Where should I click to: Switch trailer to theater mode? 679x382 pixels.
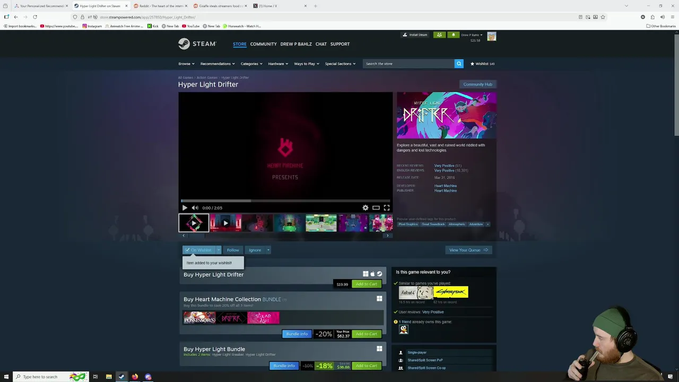376,208
